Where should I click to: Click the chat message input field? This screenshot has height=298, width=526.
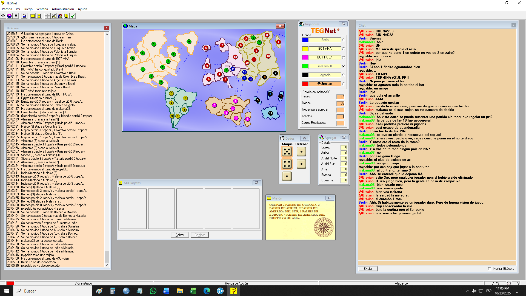point(437,263)
